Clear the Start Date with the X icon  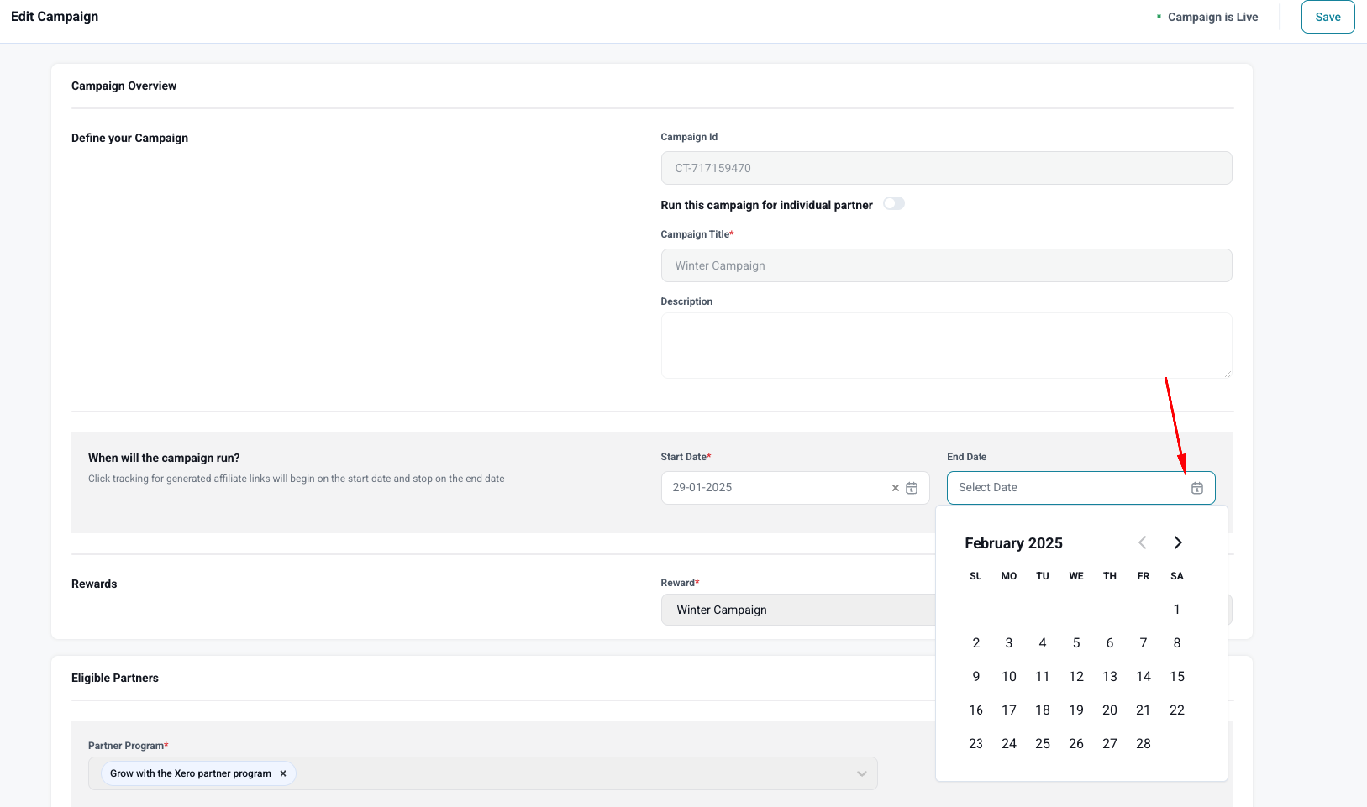click(x=895, y=488)
